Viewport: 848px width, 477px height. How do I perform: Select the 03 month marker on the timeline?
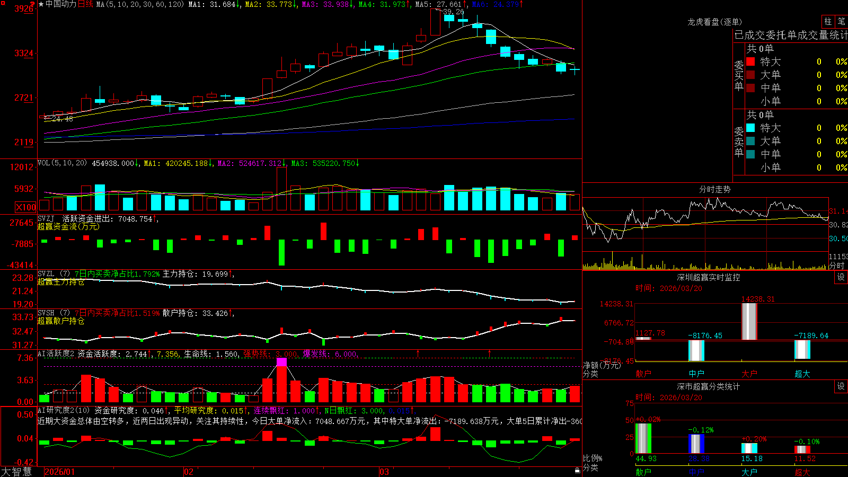tap(384, 472)
